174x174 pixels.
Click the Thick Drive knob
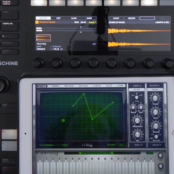156,112
